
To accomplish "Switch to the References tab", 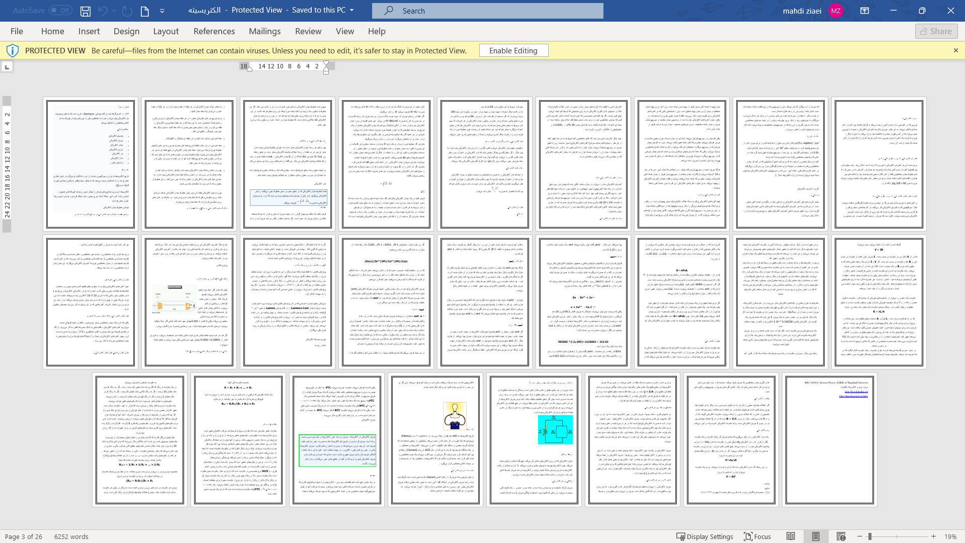I will (x=214, y=31).
